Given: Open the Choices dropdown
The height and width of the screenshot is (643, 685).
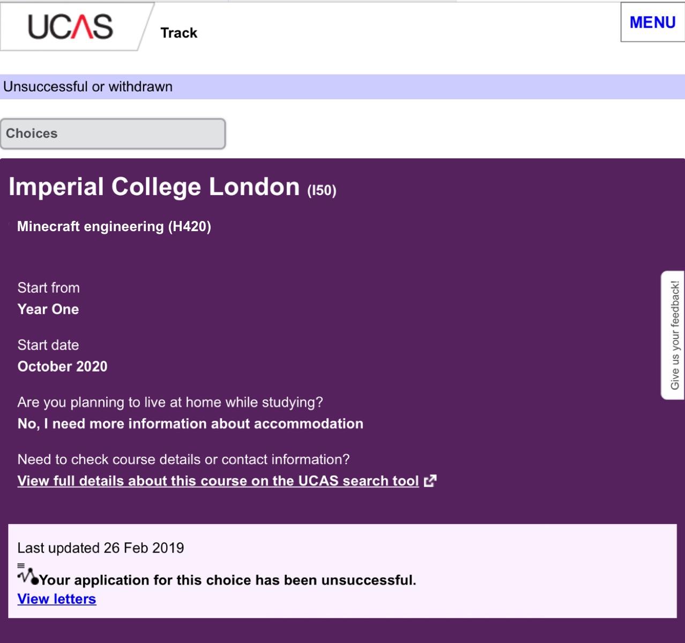Looking at the screenshot, I should [113, 134].
